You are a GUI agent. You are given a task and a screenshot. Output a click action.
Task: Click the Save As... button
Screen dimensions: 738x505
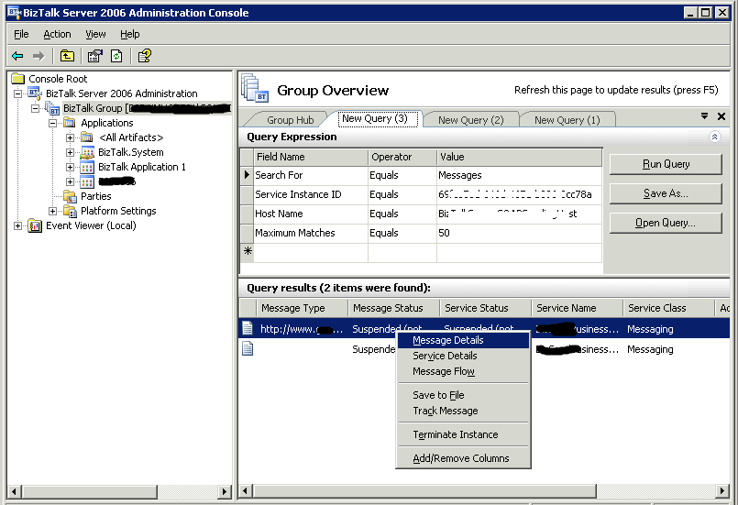click(x=666, y=193)
